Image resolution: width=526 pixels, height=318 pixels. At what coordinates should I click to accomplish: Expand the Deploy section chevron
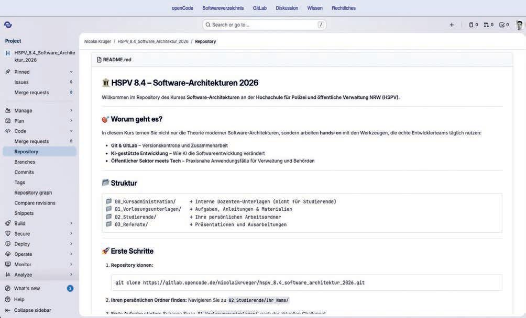(x=71, y=244)
